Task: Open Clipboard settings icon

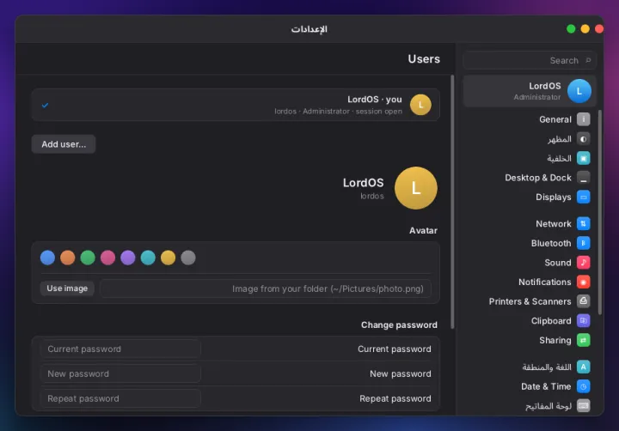Action: click(583, 320)
